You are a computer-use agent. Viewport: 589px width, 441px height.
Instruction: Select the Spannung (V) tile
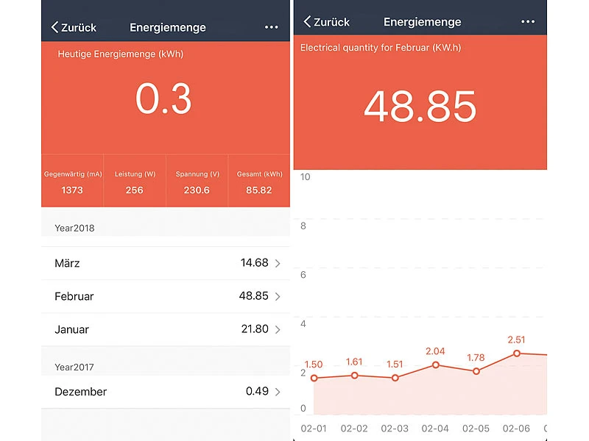(197, 182)
